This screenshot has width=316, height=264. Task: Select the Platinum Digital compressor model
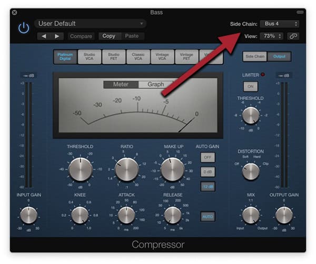pyautogui.click(x=65, y=57)
